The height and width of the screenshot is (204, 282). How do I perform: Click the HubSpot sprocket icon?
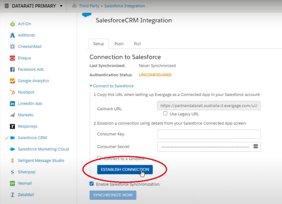pyautogui.click(x=12, y=92)
